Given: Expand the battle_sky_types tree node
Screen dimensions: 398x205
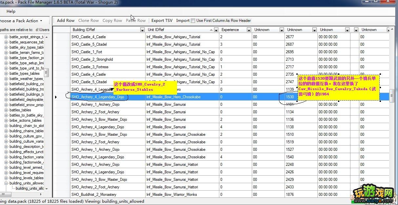Looking at the screenshot, I should tap(6, 47).
